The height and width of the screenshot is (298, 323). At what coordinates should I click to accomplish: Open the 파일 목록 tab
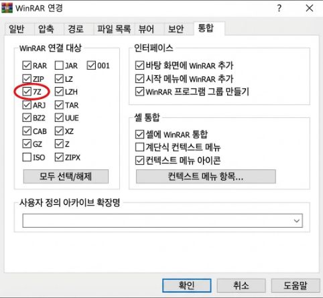tap(114, 29)
